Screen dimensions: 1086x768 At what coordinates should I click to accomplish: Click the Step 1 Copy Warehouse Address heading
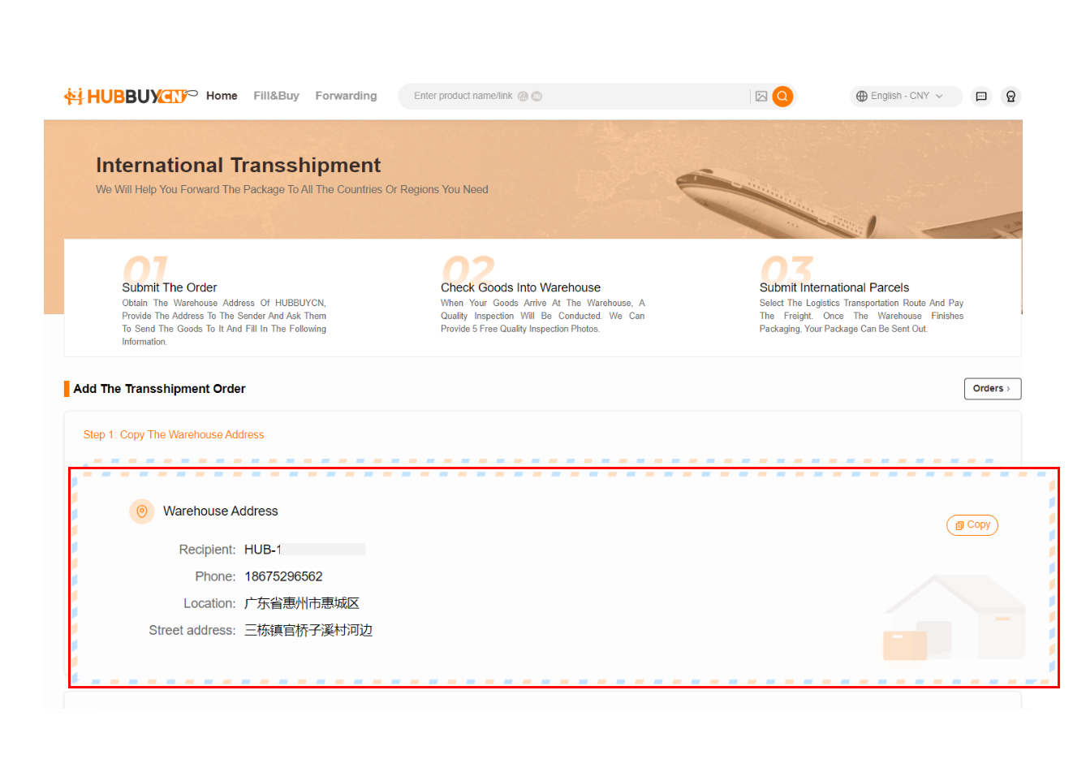click(174, 435)
